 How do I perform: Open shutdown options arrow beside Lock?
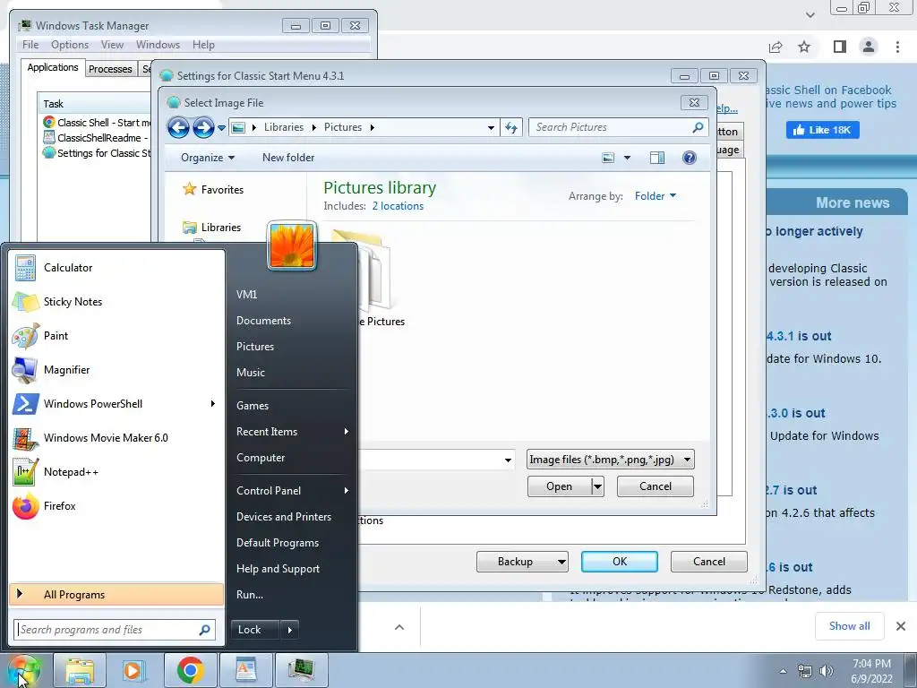[289, 630]
